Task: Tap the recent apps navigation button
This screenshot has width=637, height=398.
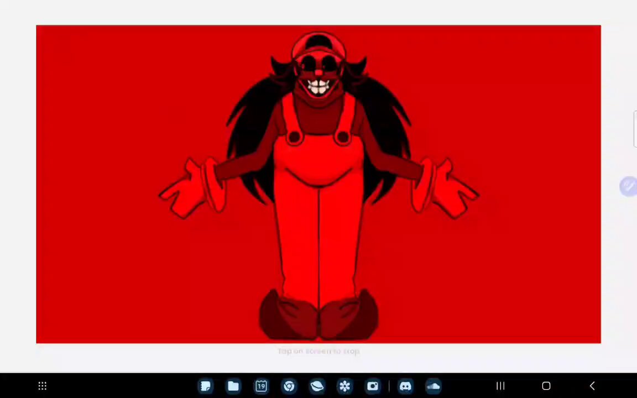Action: 500,386
